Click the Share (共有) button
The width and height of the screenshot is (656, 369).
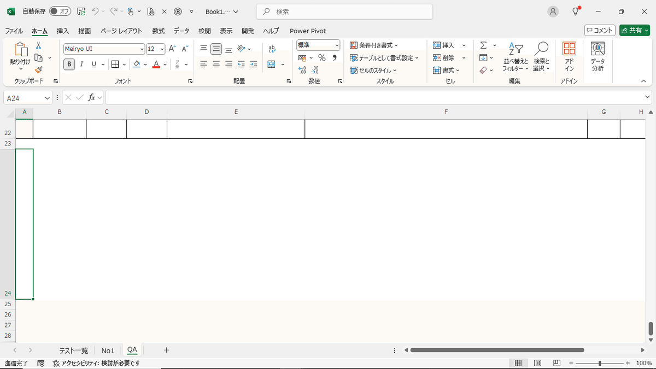(x=634, y=31)
